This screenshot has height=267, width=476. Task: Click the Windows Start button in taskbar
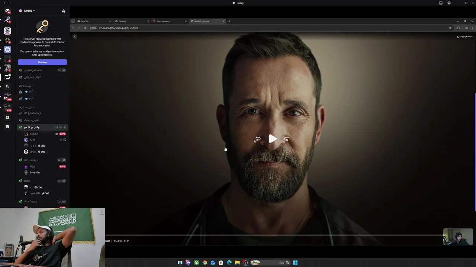(295, 263)
